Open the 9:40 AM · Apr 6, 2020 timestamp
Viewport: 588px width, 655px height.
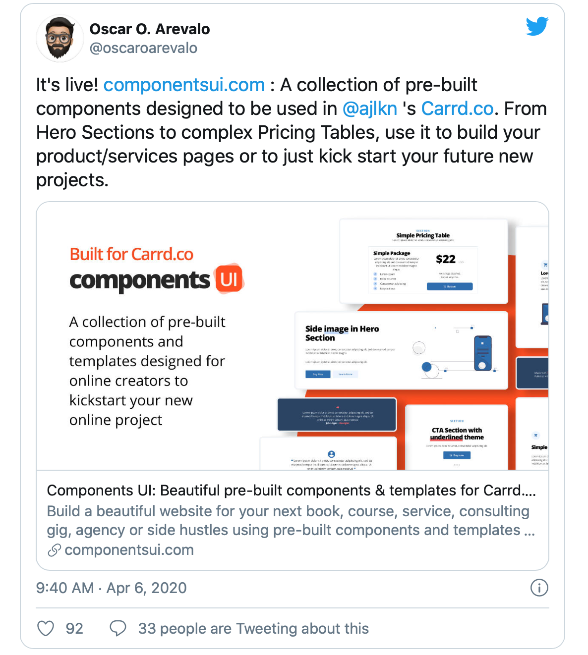[112, 588]
